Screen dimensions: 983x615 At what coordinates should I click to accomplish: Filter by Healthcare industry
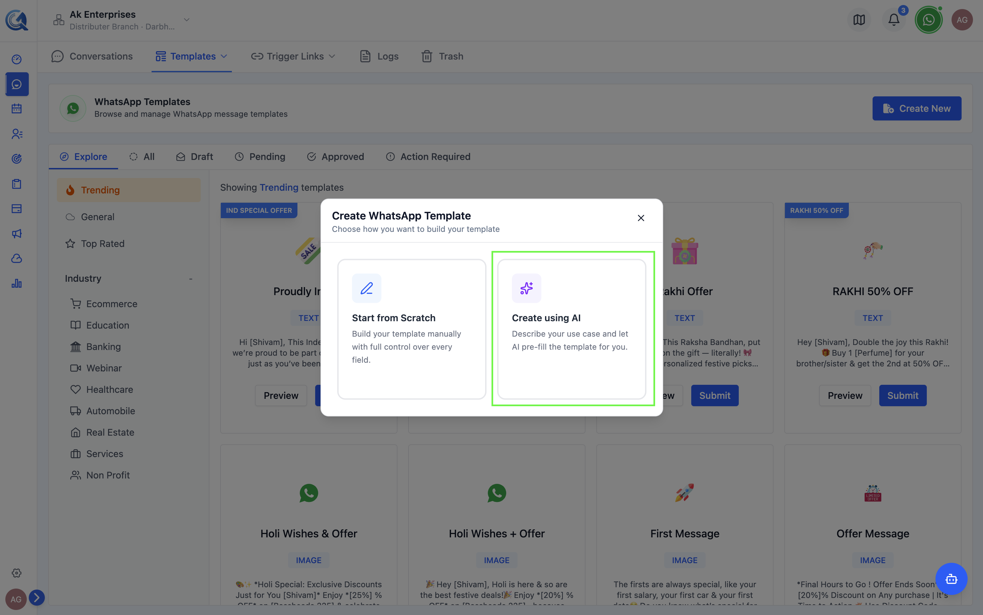102,390
